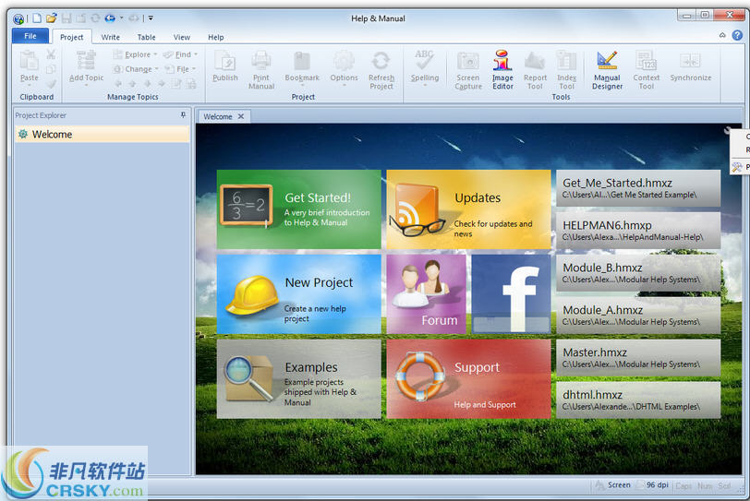The height and width of the screenshot is (501, 750).
Task: Close the Welcome tab
Action: coord(241,116)
